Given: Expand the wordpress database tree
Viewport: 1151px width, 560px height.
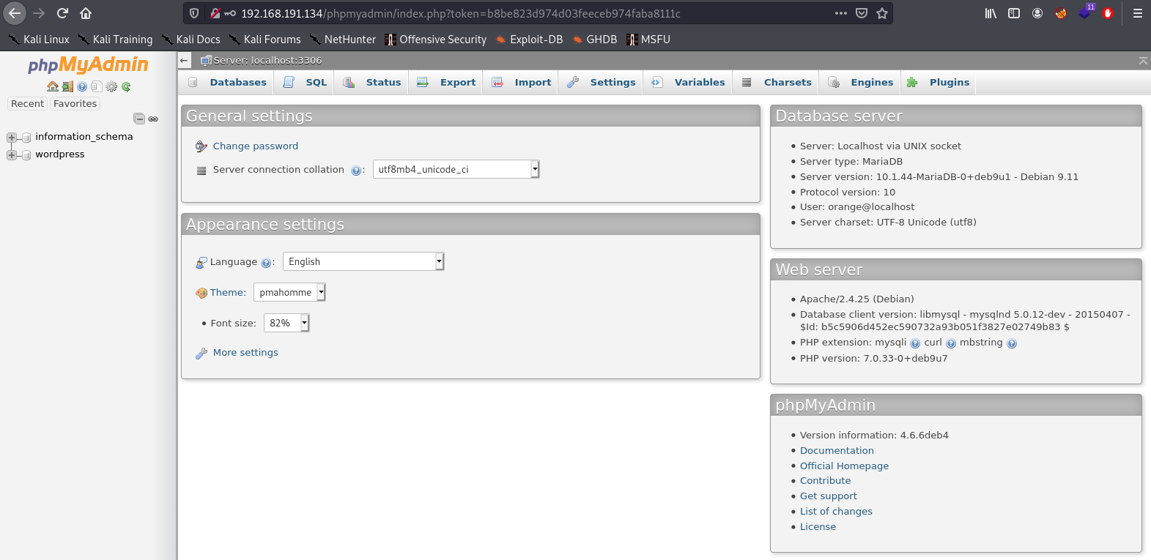Looking at the screenshot, I should point(12,155).
